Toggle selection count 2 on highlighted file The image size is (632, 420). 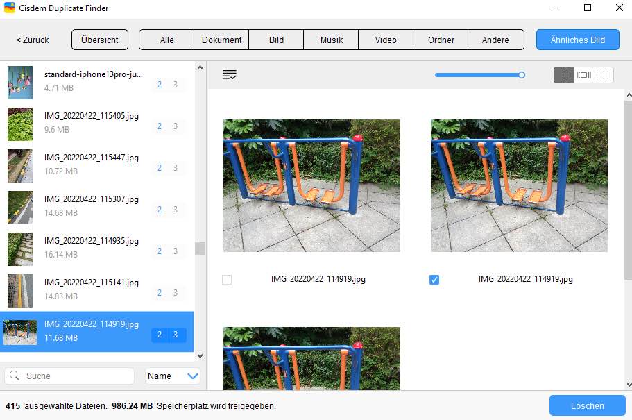159,335
